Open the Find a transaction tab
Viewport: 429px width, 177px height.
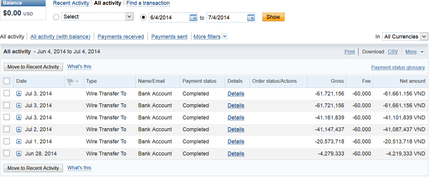[x=148, y=3]
